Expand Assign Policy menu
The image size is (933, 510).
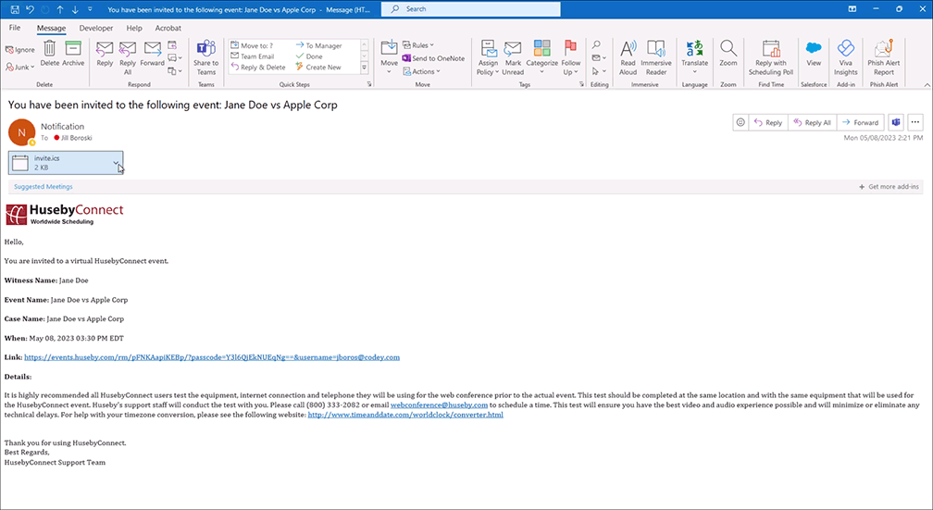pyautogui.click(x=488, y=57)
